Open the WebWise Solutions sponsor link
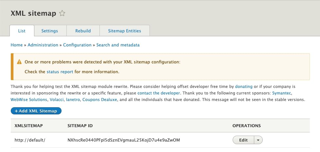This screenshot has width=320, height=152. [x=29, y=99]
